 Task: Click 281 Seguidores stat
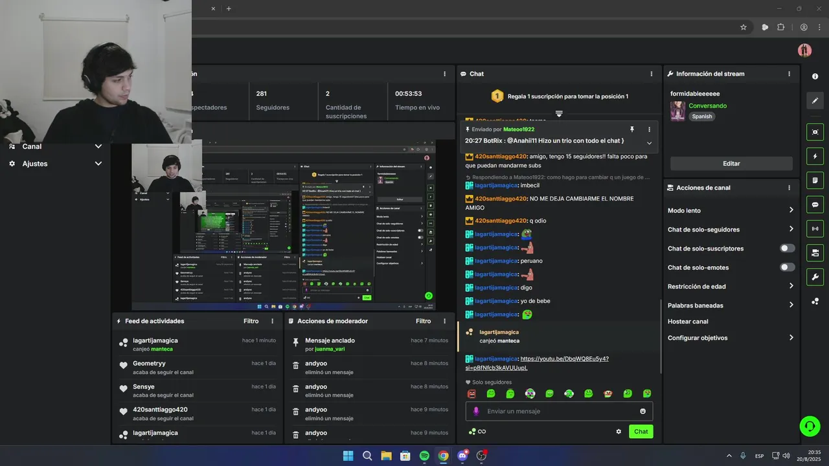[272, 100]
